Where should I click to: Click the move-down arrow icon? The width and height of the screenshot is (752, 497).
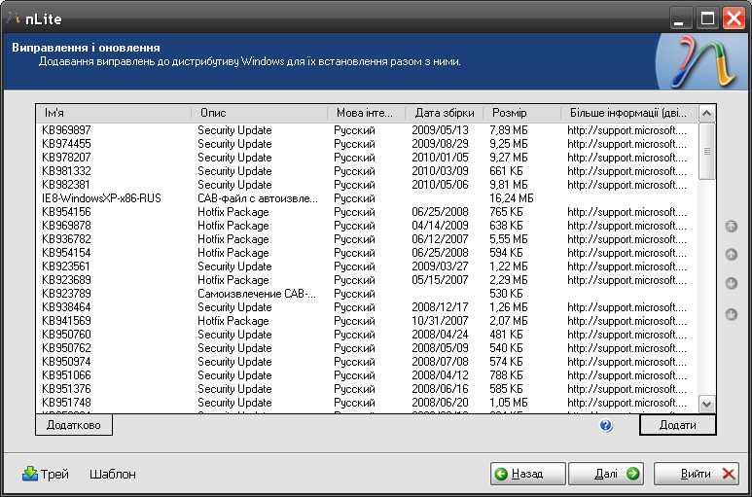[x=731, y=284]
